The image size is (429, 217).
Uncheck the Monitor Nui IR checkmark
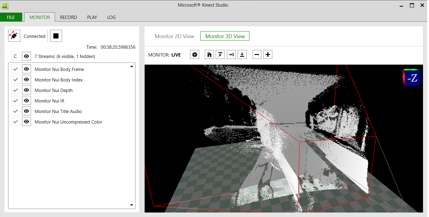tap(16, 101)
